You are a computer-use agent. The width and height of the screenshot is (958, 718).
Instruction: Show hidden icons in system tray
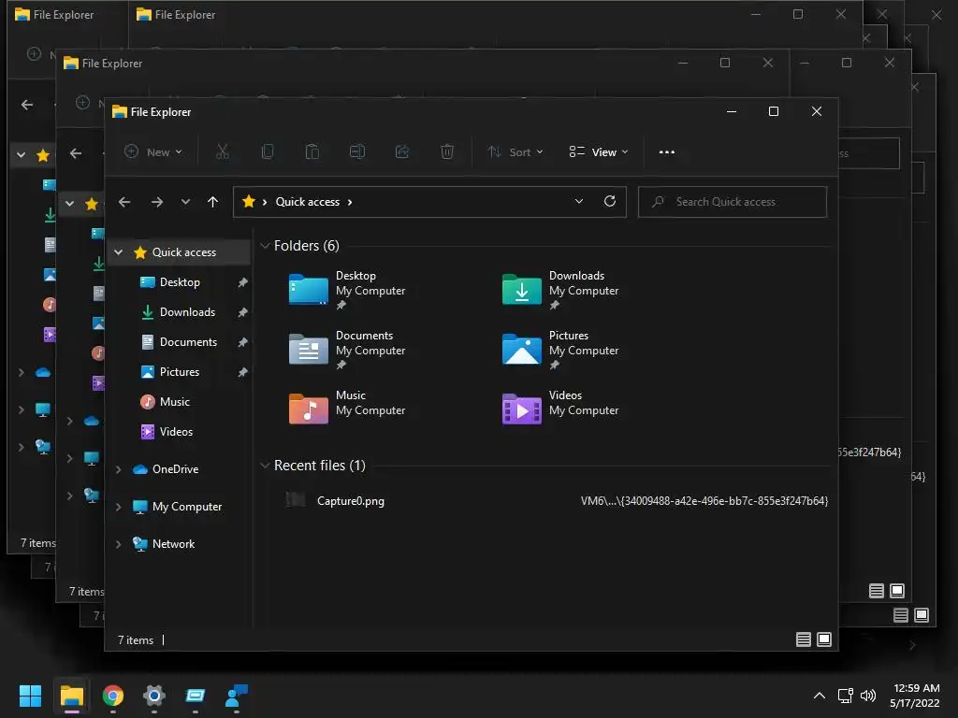820,696
